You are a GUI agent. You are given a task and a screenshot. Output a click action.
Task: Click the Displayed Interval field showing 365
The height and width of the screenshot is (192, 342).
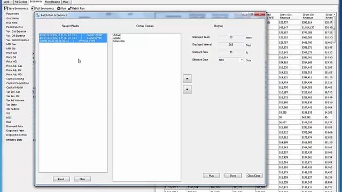[x=231, y=45]
